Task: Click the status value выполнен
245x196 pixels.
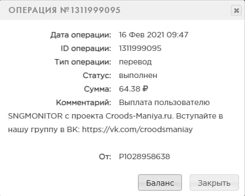Action: 138,75
